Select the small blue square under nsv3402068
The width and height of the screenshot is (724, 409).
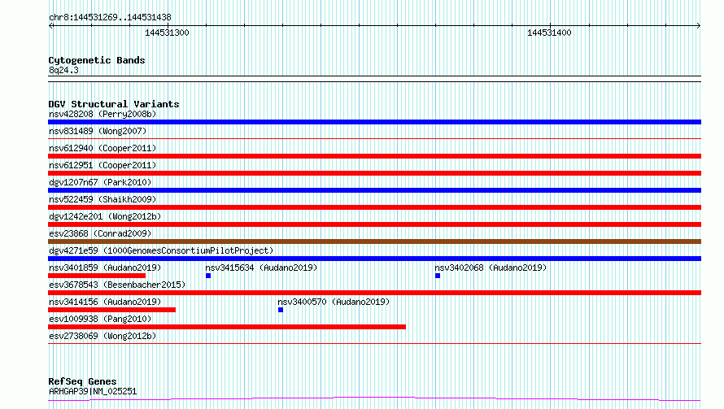[438, 276]
